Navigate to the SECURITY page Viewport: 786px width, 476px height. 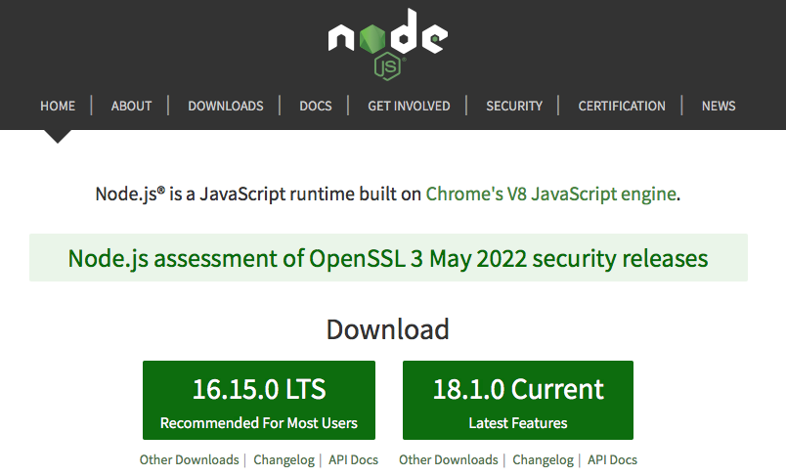coord(514,107)
